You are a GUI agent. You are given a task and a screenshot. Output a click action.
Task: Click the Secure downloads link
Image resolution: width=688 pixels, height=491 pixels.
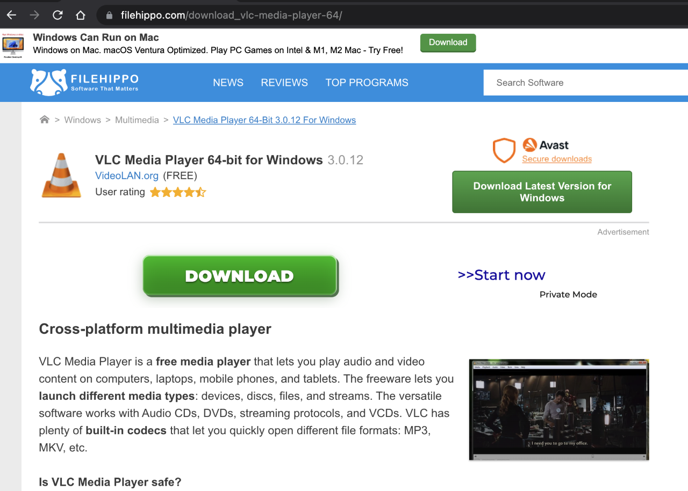click(557, 159)
